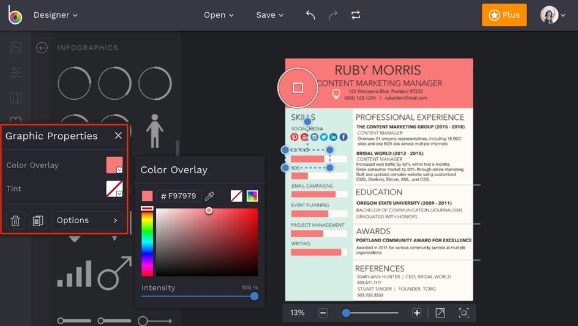
Task: Click the location pin icon on resume
Action: (336, 94)
